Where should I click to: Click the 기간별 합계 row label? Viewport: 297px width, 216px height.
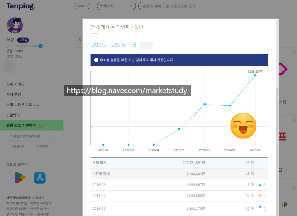(101, 174)
